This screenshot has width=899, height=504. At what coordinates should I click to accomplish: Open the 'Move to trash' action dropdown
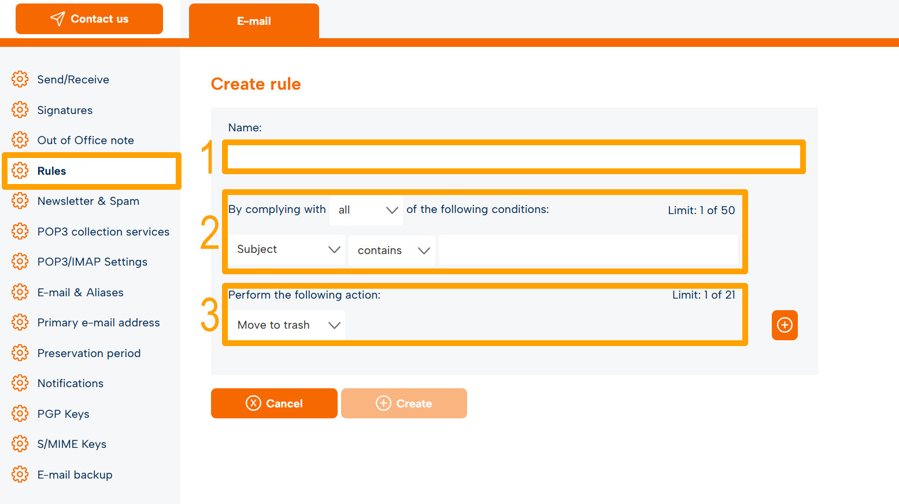287,325
